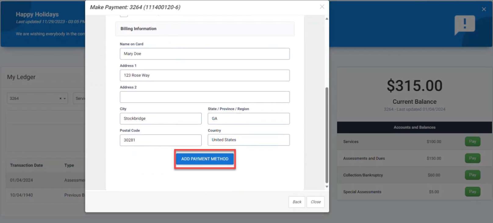Click the Back button in dialog
Screen dimensions: 493x223
coord(297,202)
